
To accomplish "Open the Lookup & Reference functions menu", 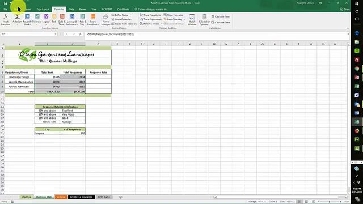I will (72, 20).
